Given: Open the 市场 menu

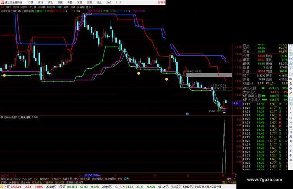Looking at the screenshot, I should coord(40,2).
